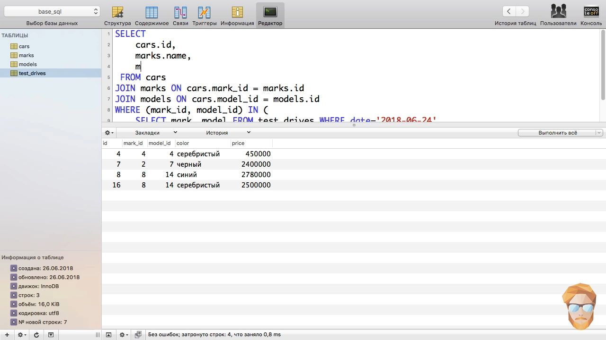The height and width of the screenshot is (340, 606).
Task: Open the Структура view for the table
Action: 117,13
